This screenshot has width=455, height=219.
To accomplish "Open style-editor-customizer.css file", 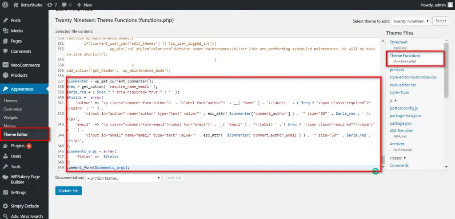I will (x=413, y=77).
